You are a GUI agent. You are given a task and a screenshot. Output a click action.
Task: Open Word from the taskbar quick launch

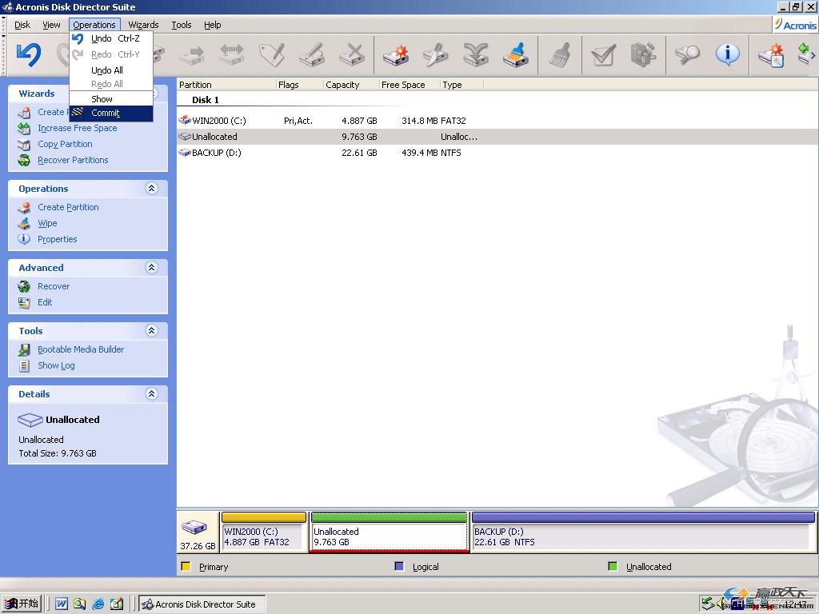[62, 604]
